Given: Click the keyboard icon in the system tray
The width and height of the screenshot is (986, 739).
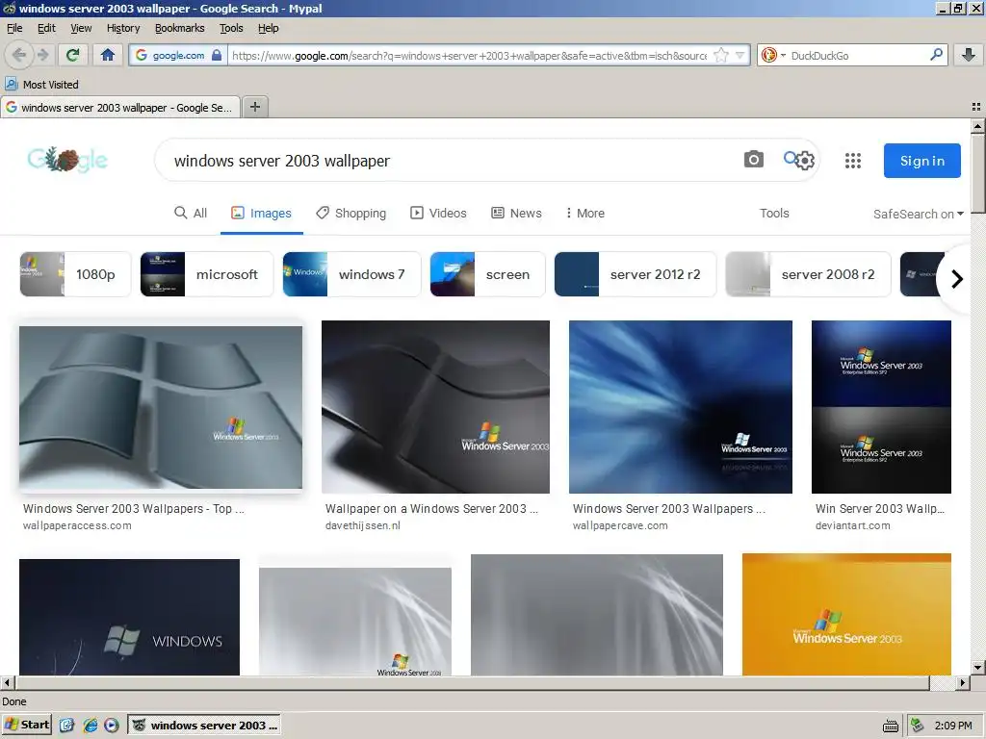Looking at the screenshot, I should tap(891, 726).
